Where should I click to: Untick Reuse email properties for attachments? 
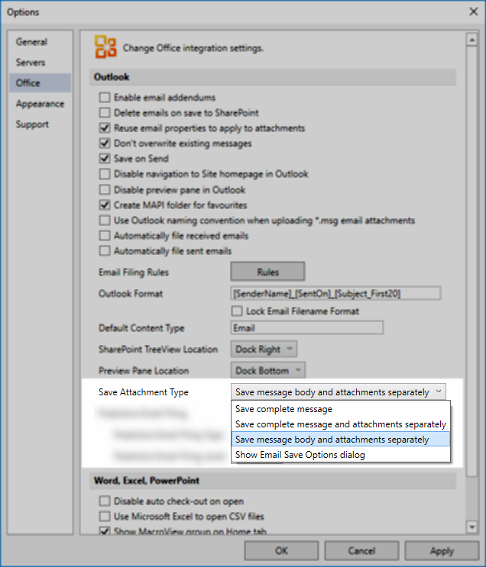click(x=105, y=128)
